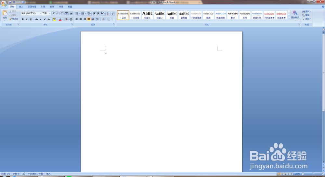Increase paragraph indent
325x177 pixels.
click(98, 13)
